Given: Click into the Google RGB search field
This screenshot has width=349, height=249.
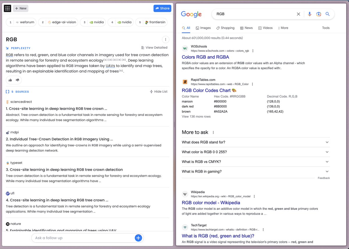Looking at the screenshot, I should [x=254, y=14].
